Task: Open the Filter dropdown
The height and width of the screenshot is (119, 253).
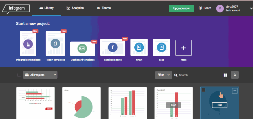Action: 163,75
